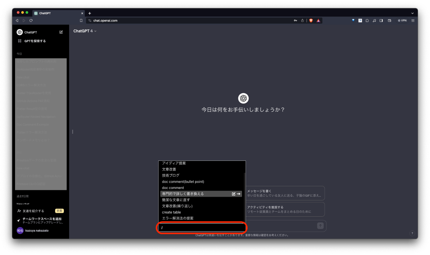Click the prompt list scrollbar
The width and height of the screenshot is (430, 255).
pyautogui.click(x=244, y=197)
